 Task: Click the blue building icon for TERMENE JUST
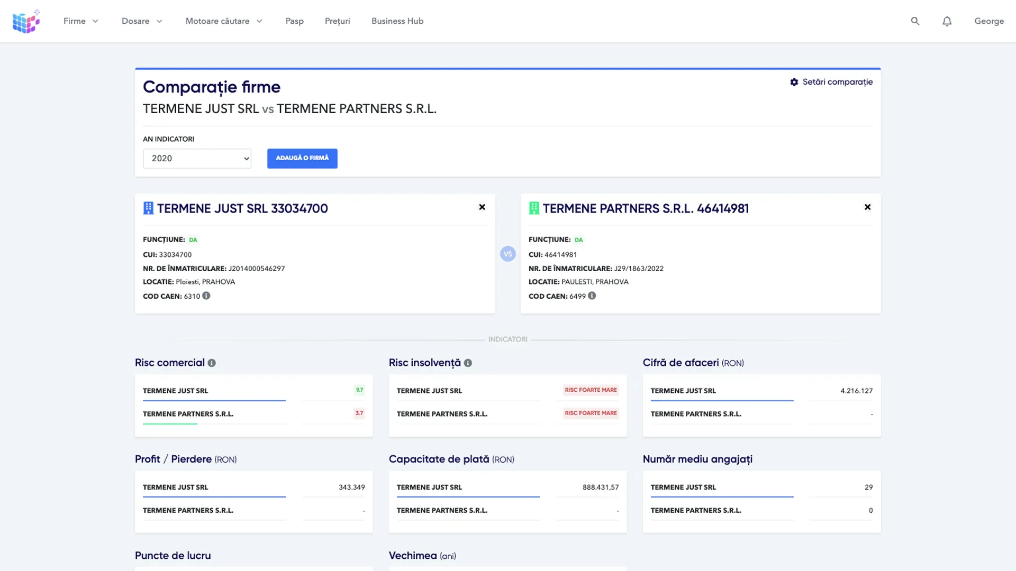click(148, 208)
